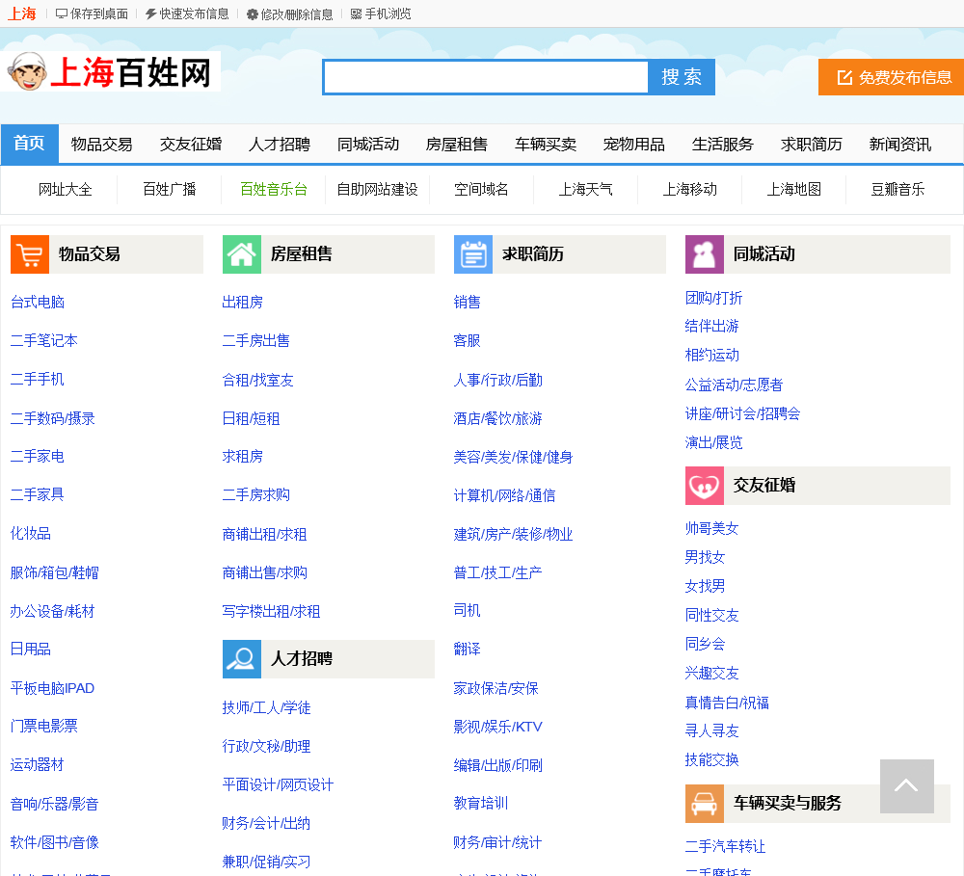
Task: Click the 上海百姓网 mascot logo
Action: click(111, 72)
